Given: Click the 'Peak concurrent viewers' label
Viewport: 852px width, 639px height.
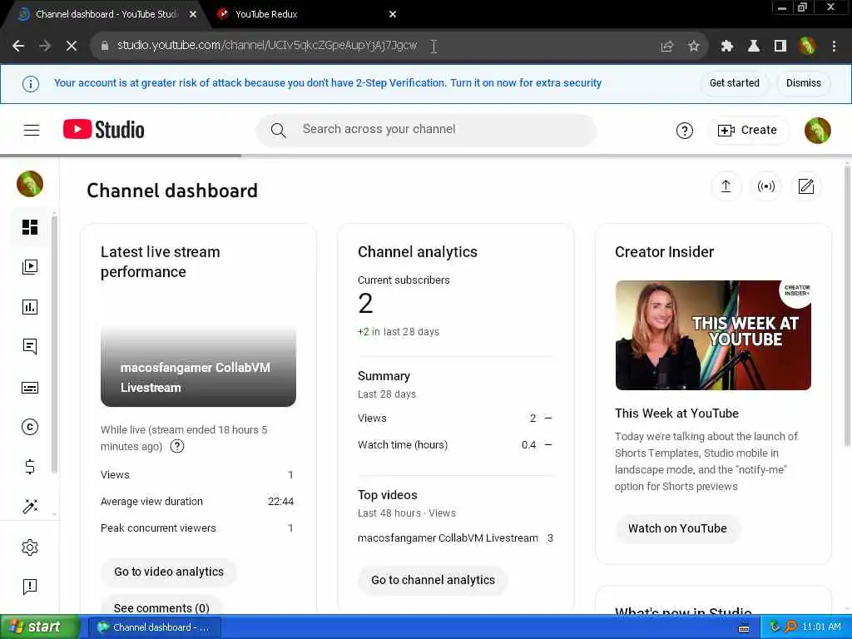Looking at the screenshot, I should pyautogui.click(x=158, y=528).
